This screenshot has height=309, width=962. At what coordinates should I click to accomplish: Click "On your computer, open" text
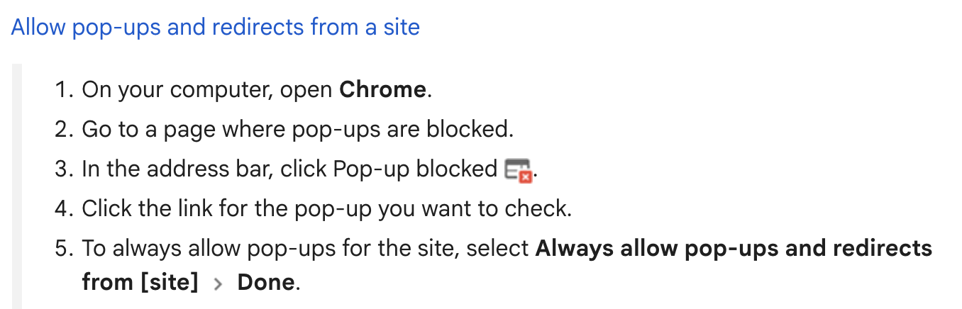click(x=207, y=90)
